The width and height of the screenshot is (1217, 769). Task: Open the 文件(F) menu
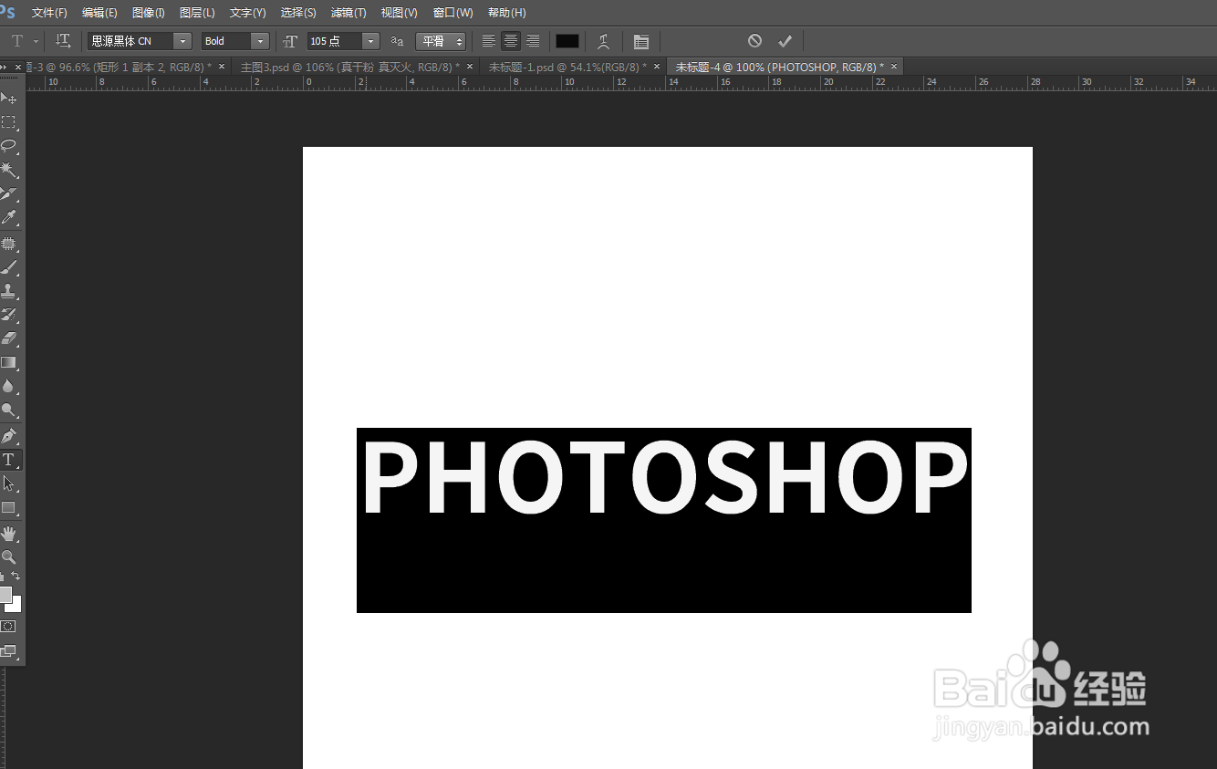point(49,13)
